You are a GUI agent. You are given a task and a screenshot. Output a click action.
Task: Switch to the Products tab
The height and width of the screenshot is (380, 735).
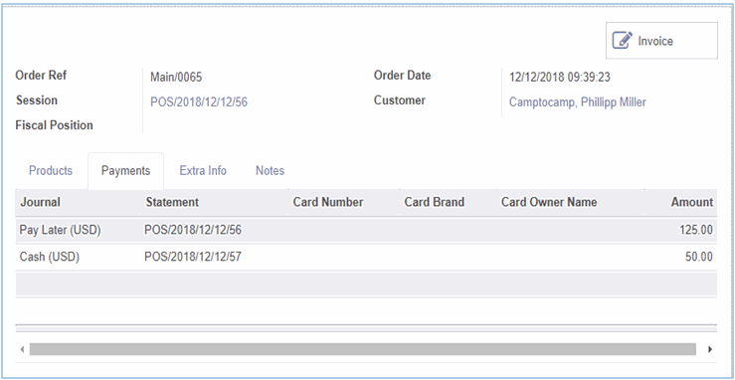click(x=51, y=170)
